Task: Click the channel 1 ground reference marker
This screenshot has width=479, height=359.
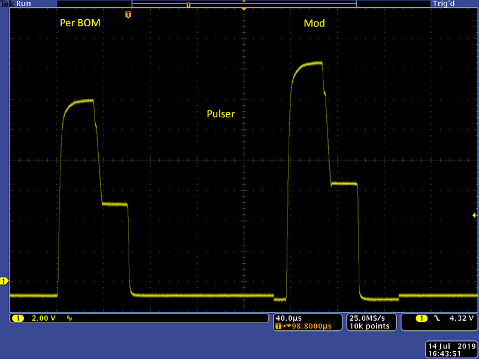Action: point(4,281)
